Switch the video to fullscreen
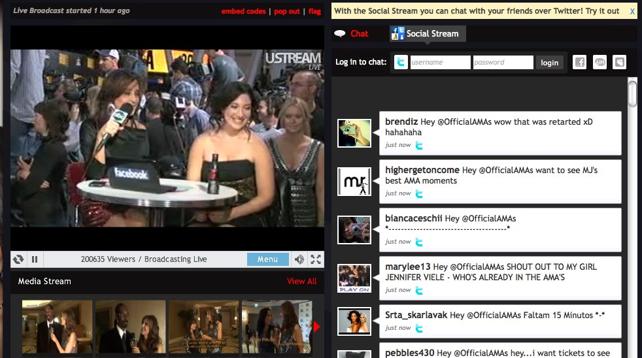The image size is (642, 358). [316, 259]
